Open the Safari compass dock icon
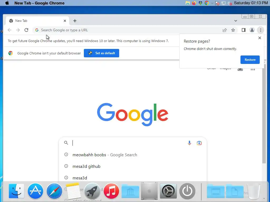This screenshot has width=270, height=202. click(x=54, y=191)
